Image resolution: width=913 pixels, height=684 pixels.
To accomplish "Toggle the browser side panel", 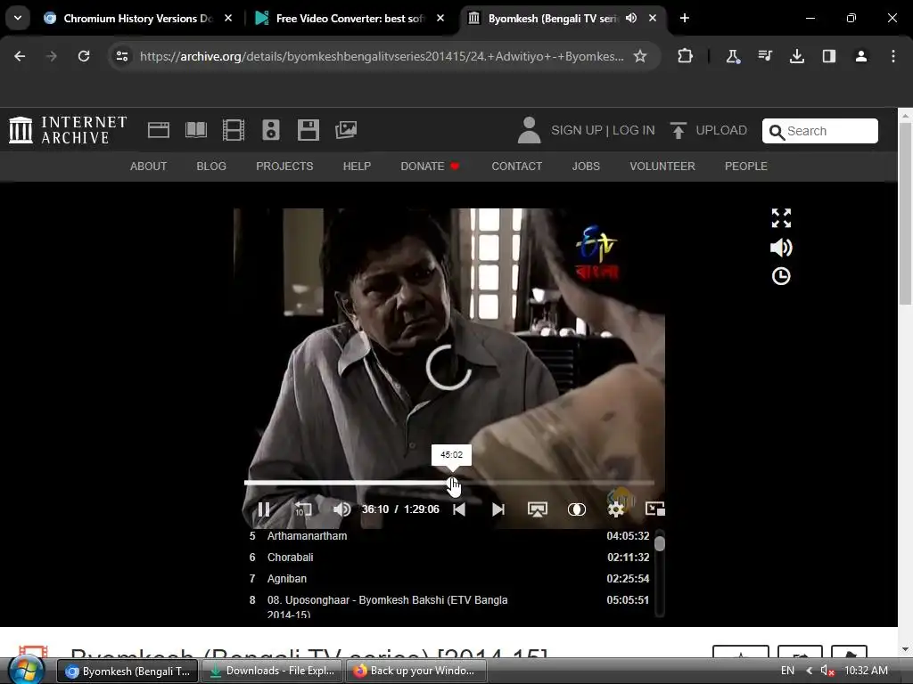I will pos(829,56).
